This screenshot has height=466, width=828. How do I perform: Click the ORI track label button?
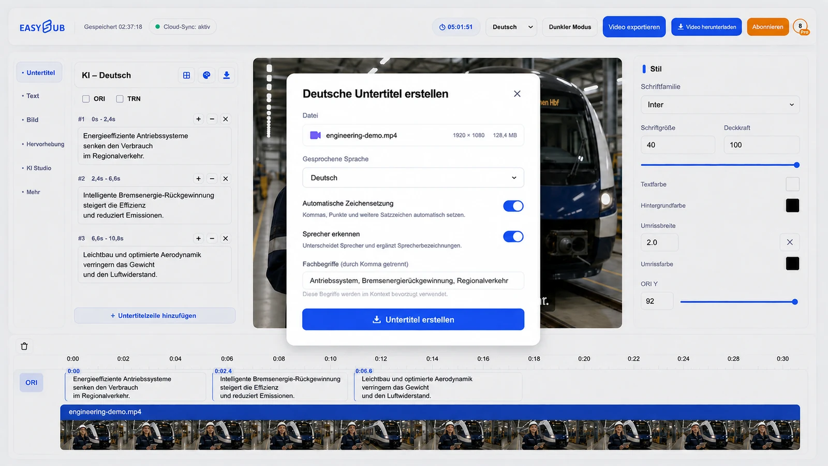31,383
